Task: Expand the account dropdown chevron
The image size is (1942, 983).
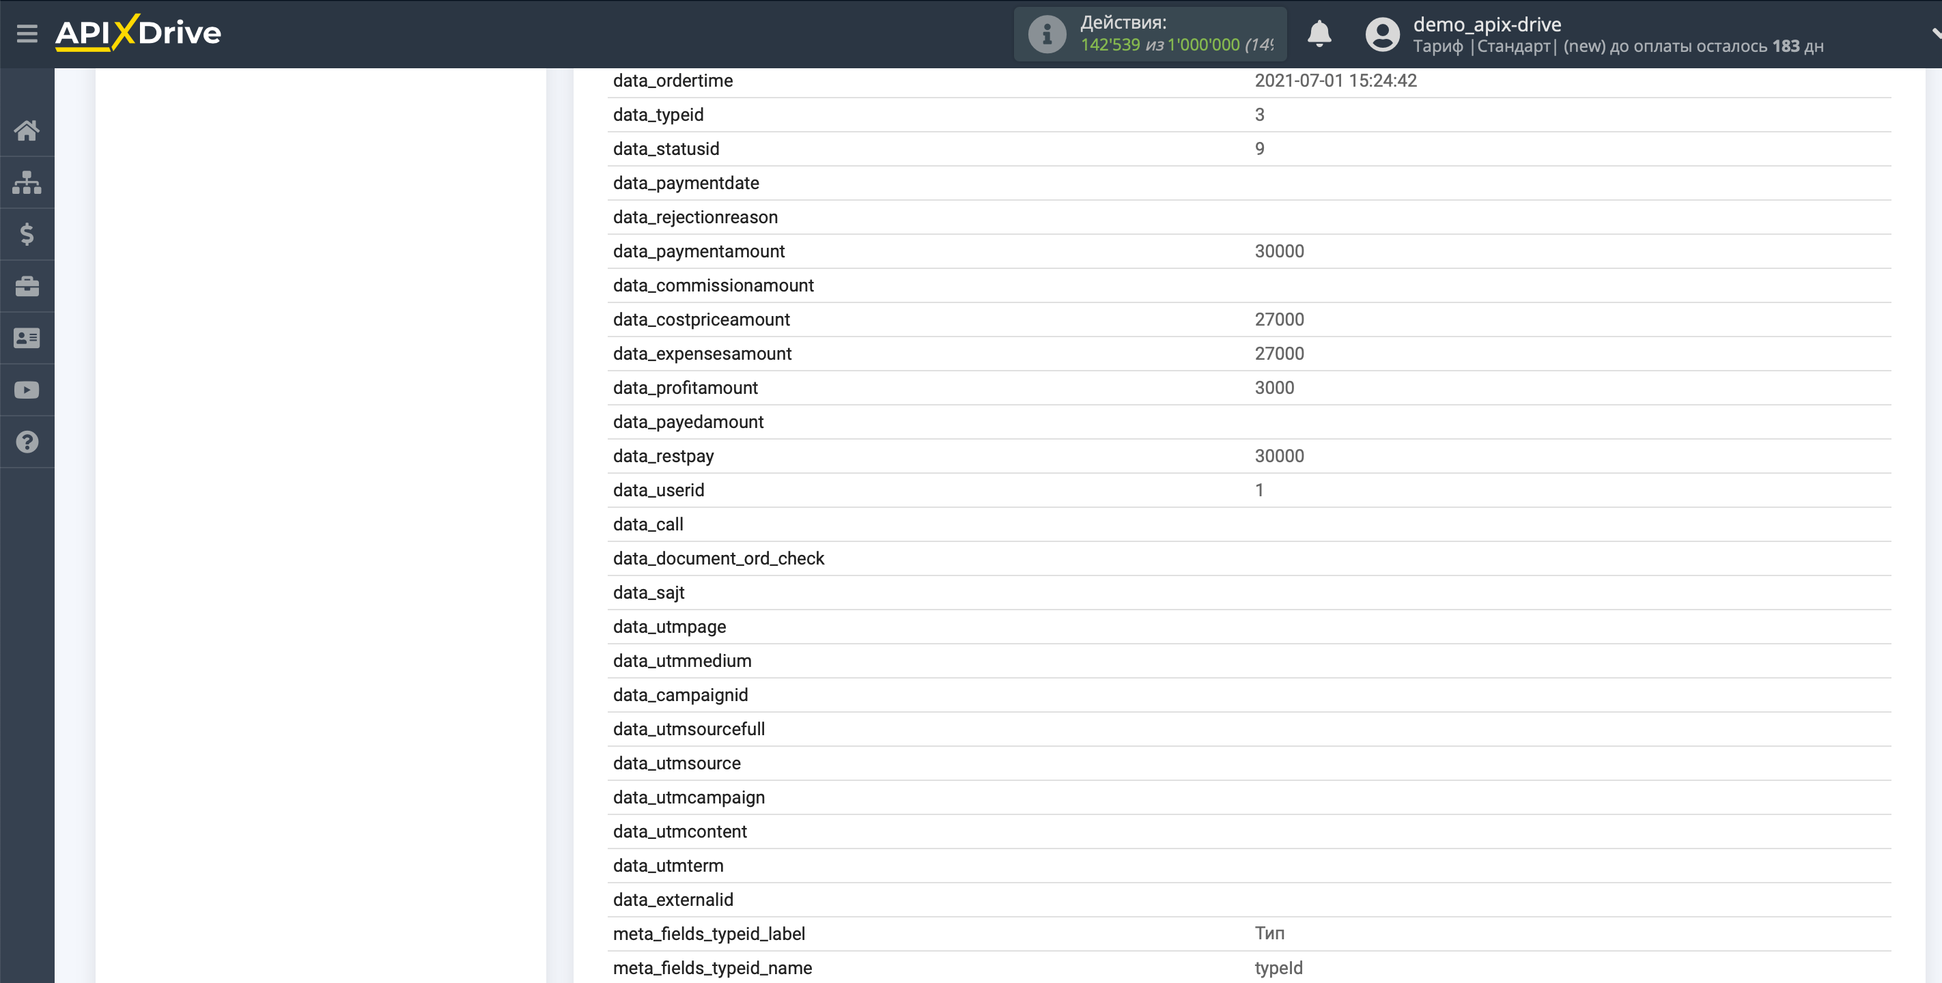Action: 1935,33
